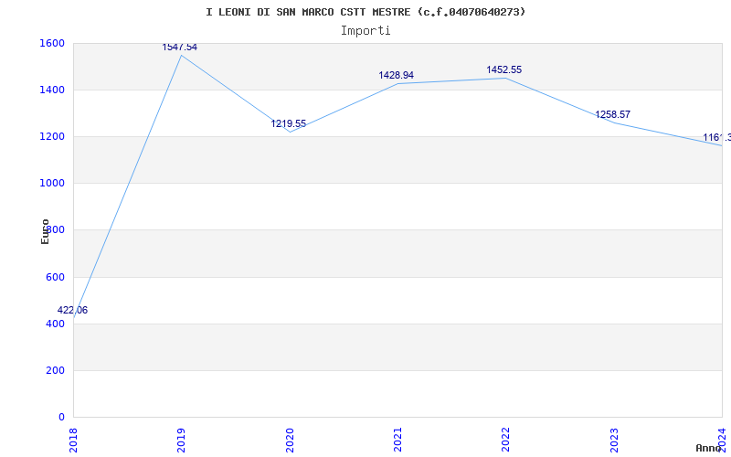Click the 2023 x-axis year label
This screenshot has width=731, height=457.
[x=614, y=441]
